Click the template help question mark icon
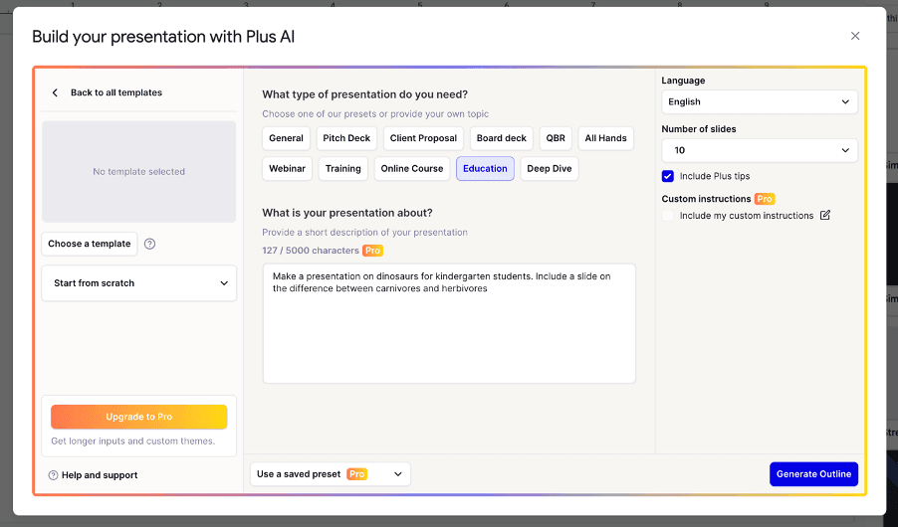 click(149, 244)
